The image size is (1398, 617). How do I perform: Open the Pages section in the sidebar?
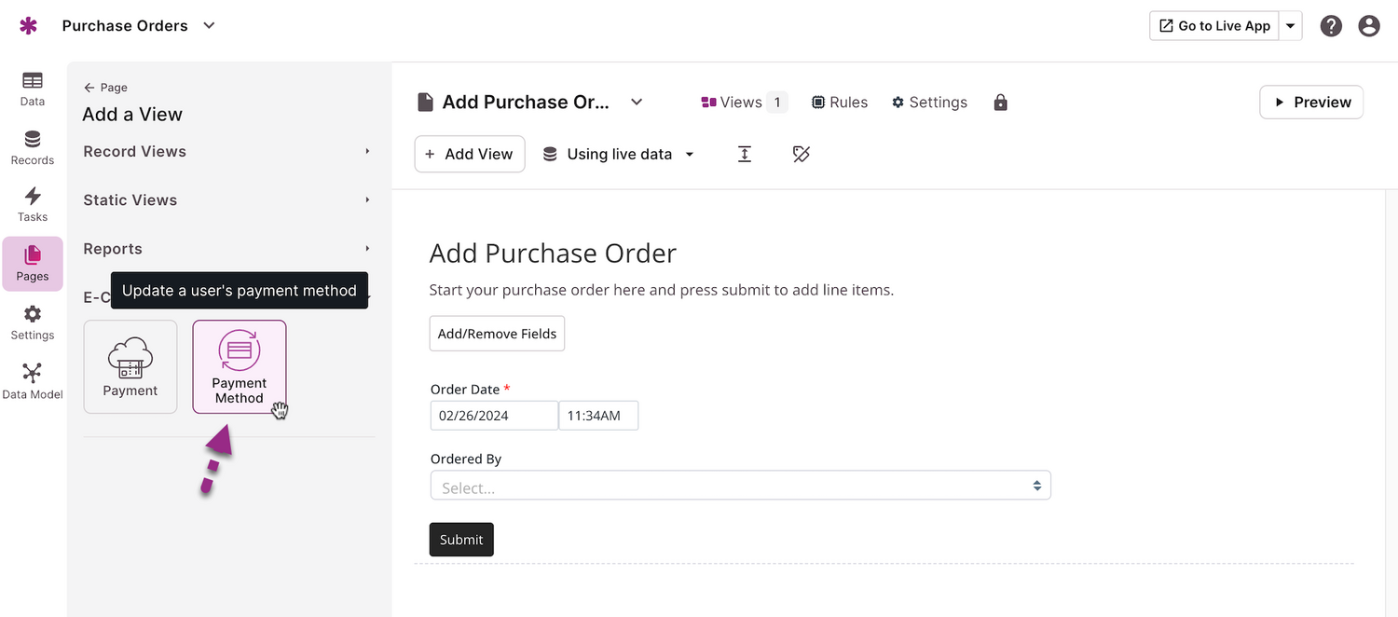[33, 264]
